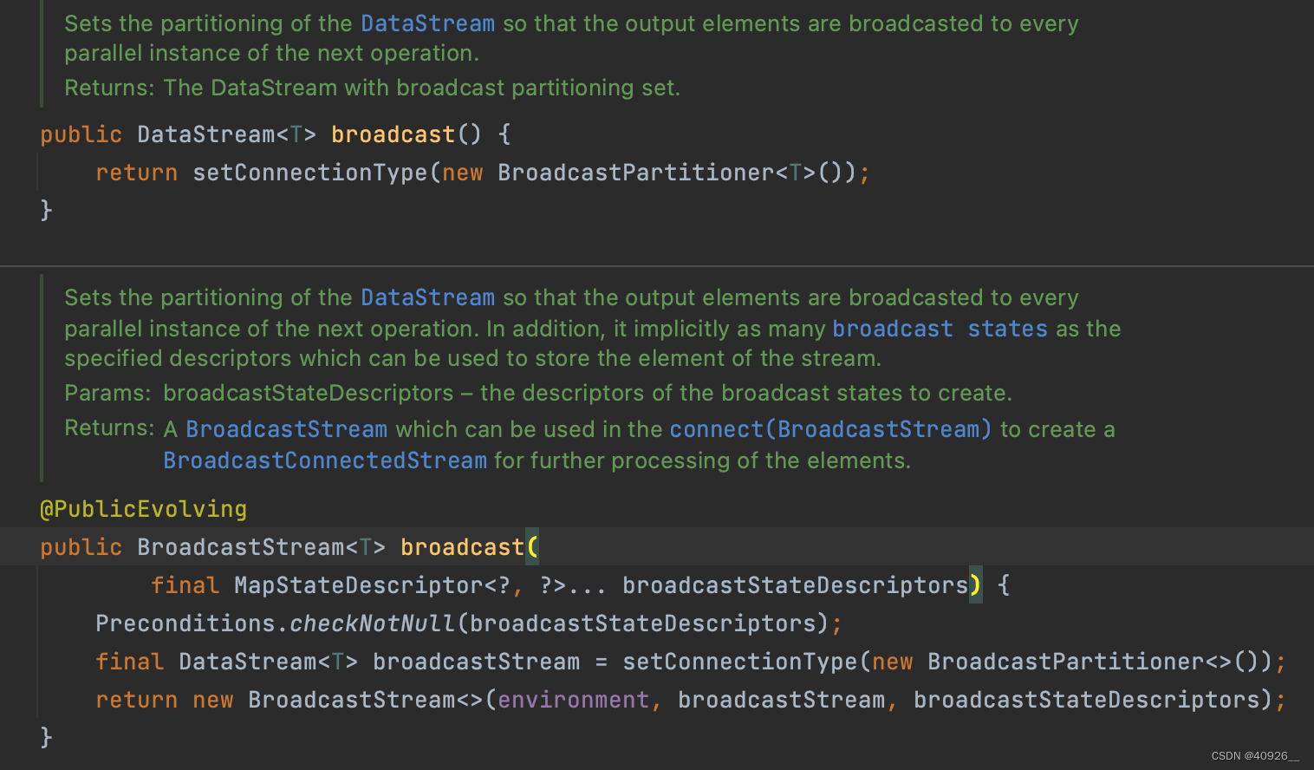Click the broadcastStream local variable declaration

coord(476,662)
